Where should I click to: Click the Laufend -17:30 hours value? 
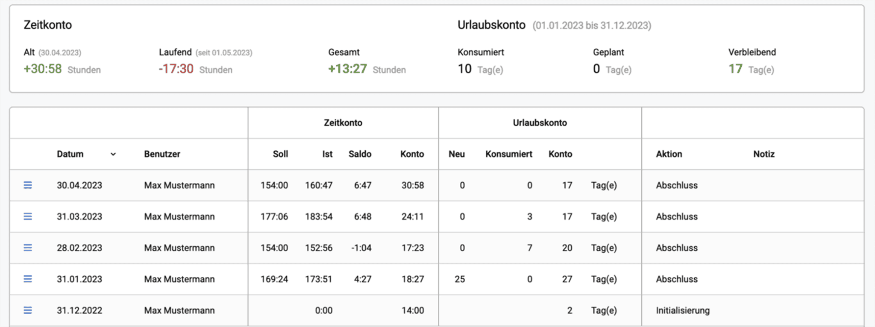point(176,69)
